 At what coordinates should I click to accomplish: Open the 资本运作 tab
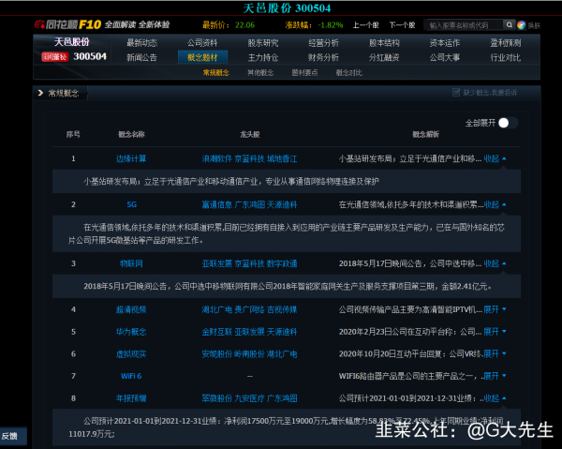[x=445, y=43]
